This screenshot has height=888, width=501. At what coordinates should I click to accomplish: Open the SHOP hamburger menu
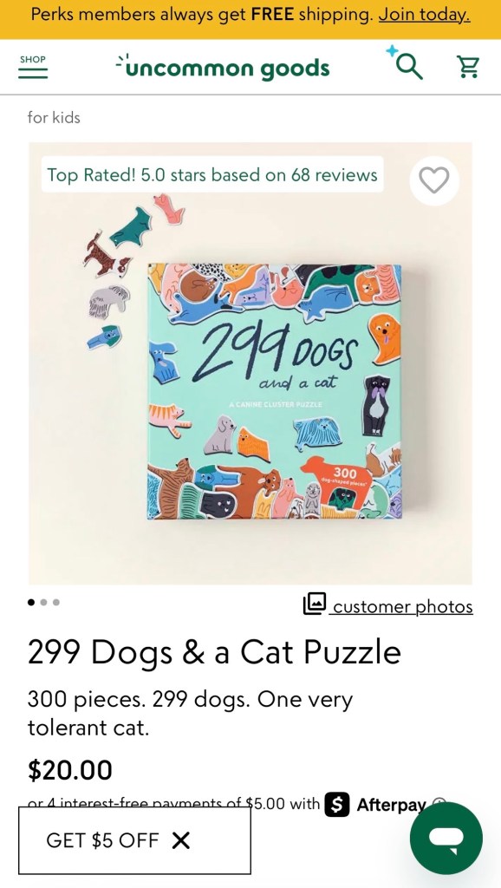33,67
